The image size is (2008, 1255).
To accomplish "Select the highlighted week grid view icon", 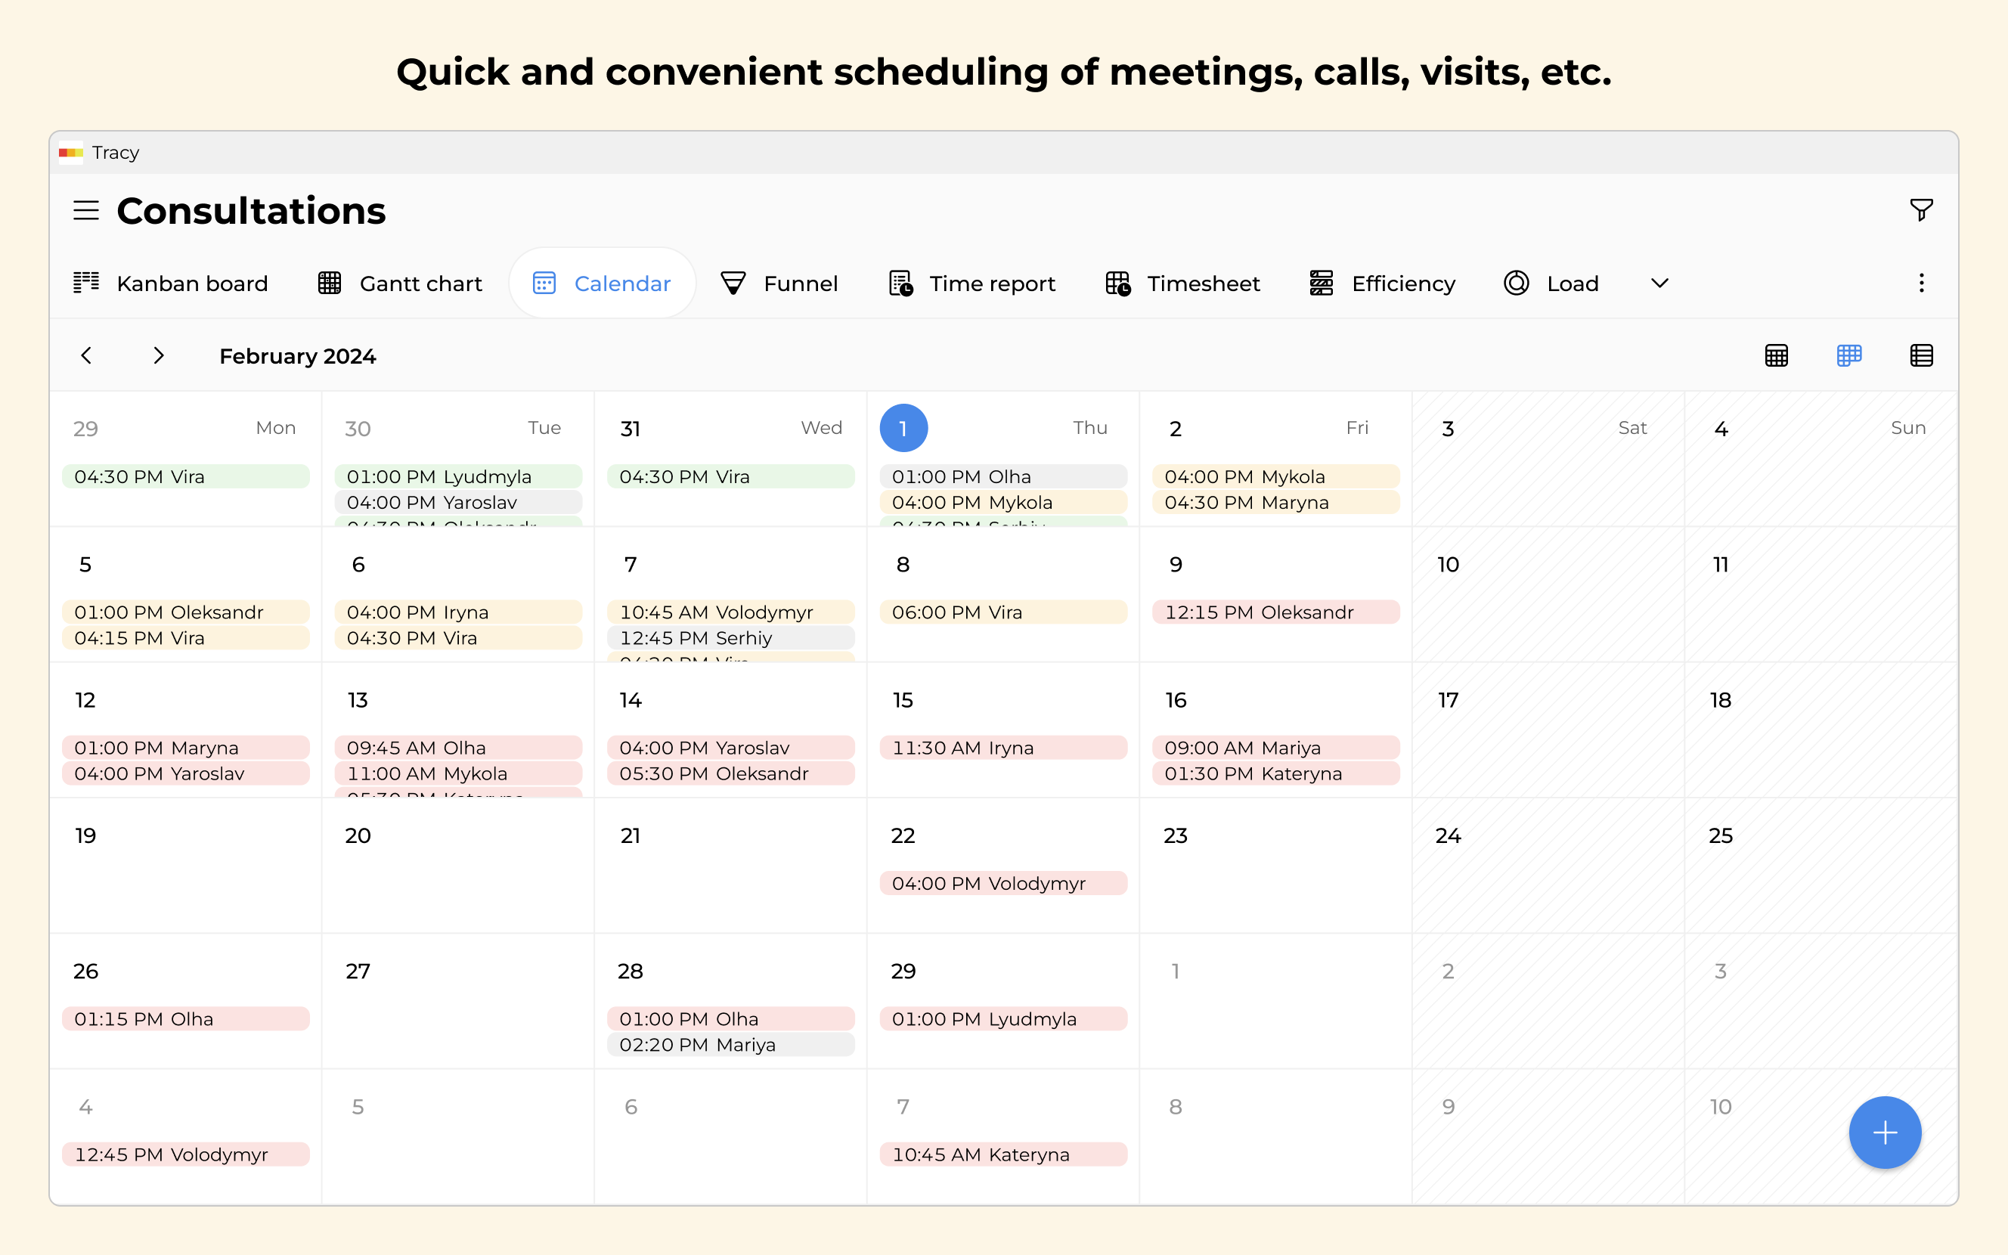I will (x=1848, y=356).
